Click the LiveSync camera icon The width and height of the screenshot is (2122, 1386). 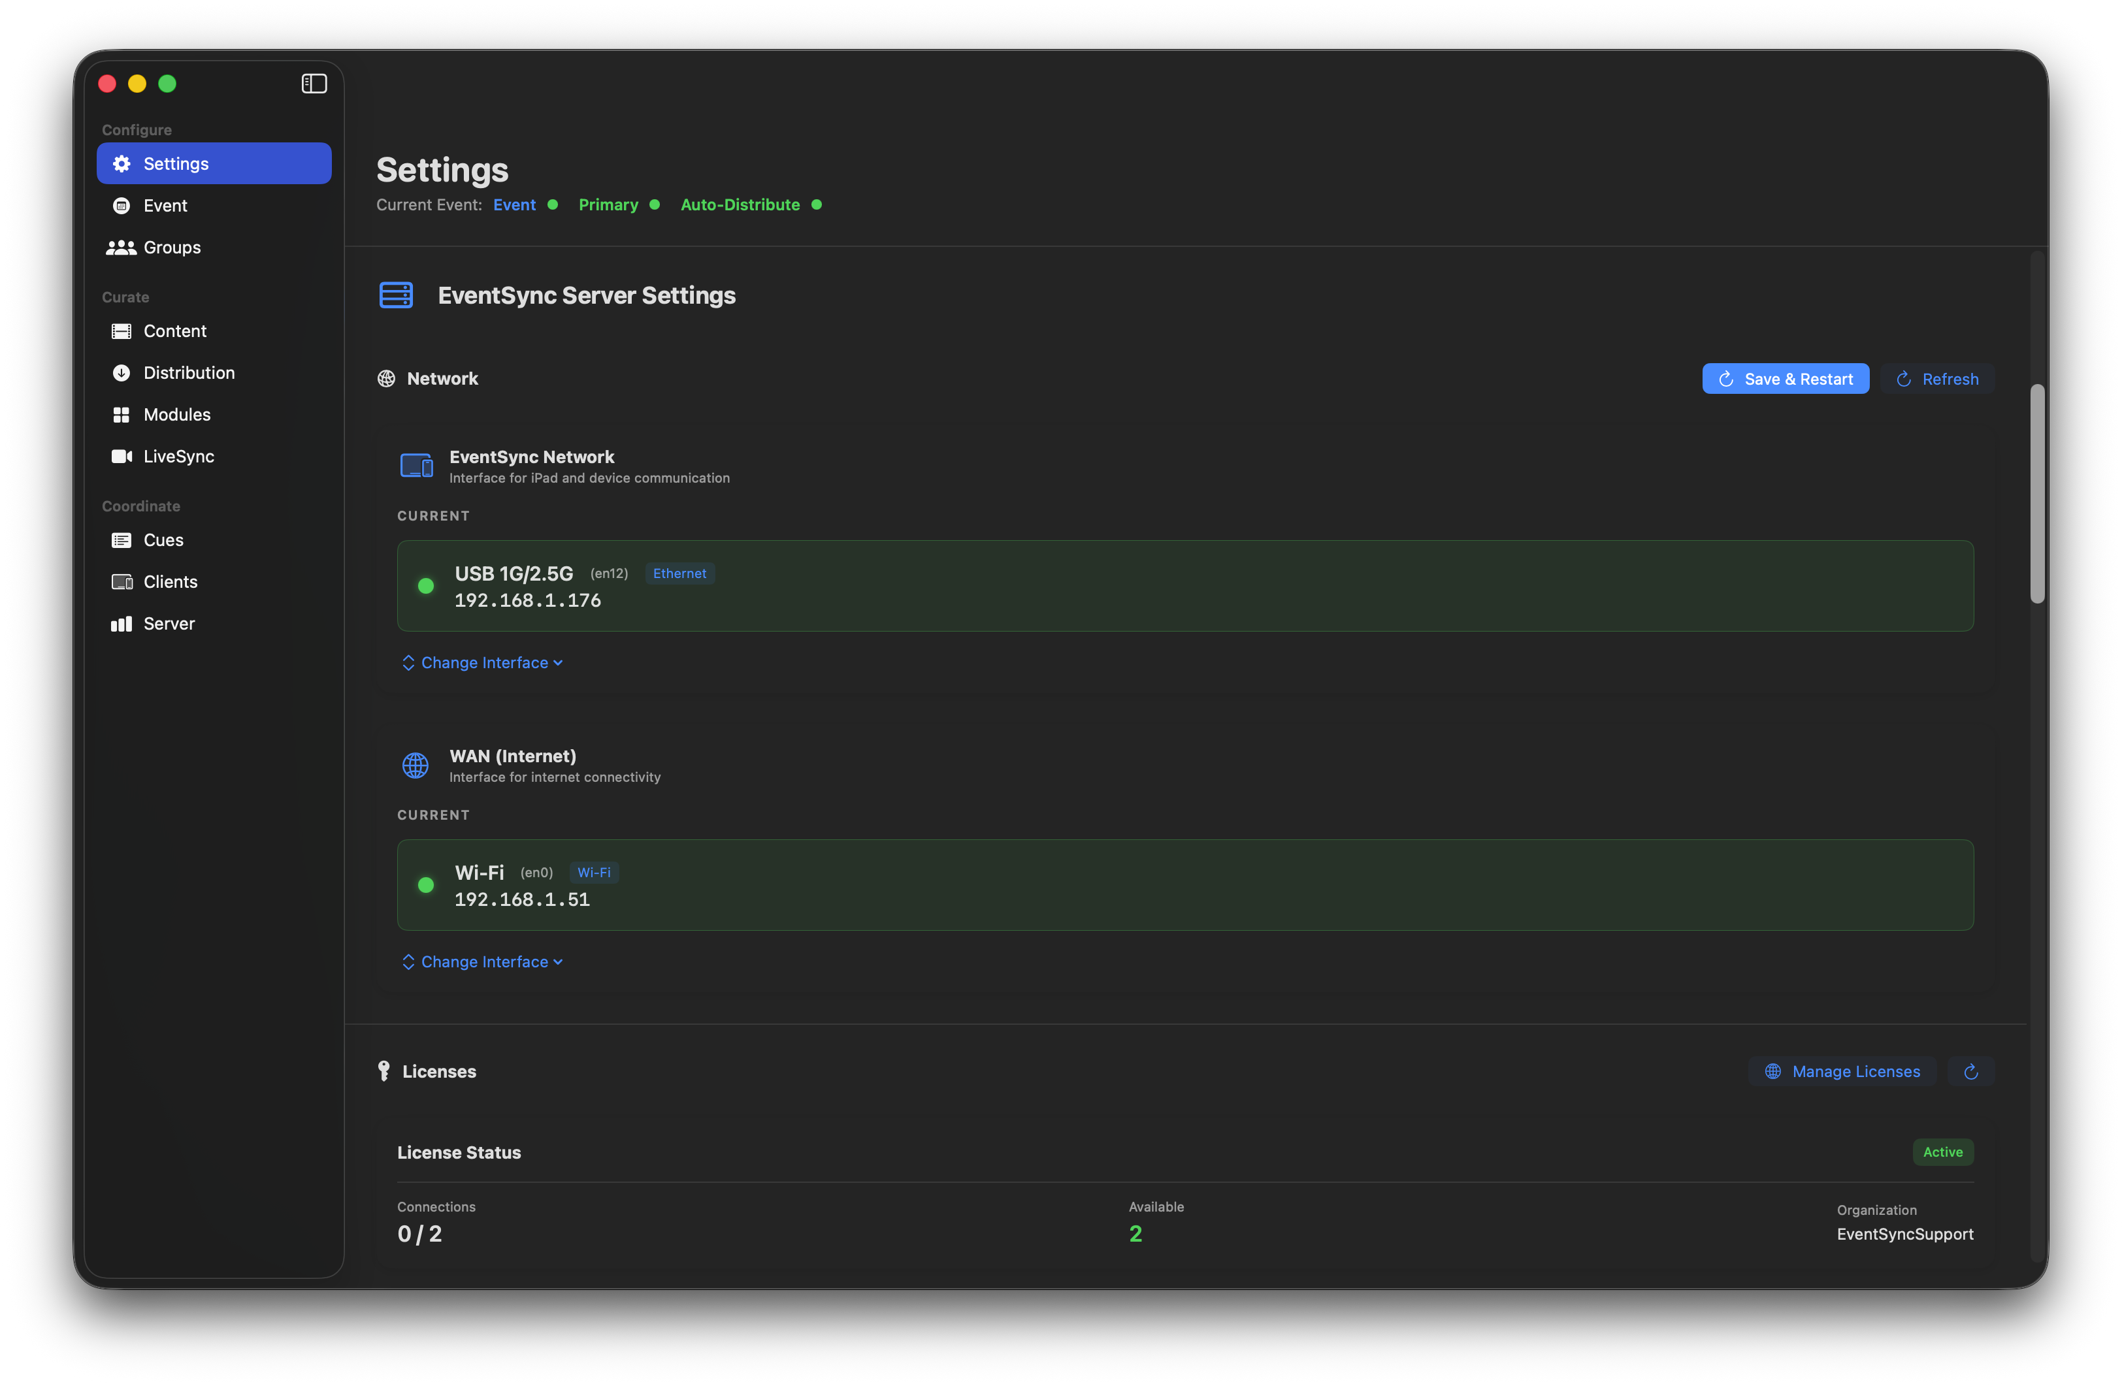click(122, 457)
